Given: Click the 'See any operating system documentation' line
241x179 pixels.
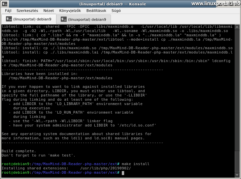Looking at the screenshot, I should coord(77,134).
